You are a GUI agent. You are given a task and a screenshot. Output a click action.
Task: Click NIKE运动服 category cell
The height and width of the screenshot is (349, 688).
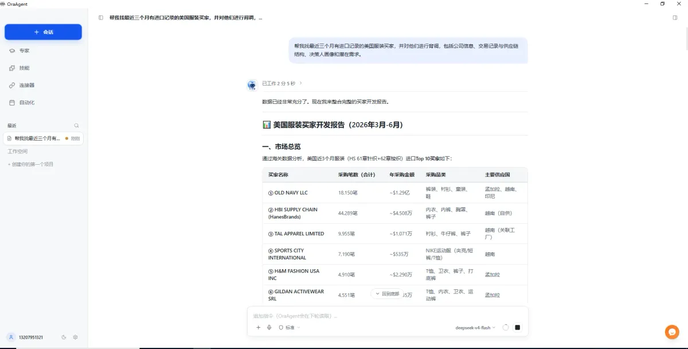pyautogui.click(x=448, y=254)
